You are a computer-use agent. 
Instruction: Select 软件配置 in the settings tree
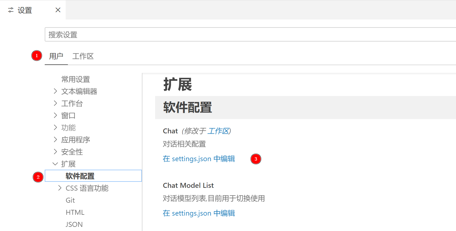[80, 176]
